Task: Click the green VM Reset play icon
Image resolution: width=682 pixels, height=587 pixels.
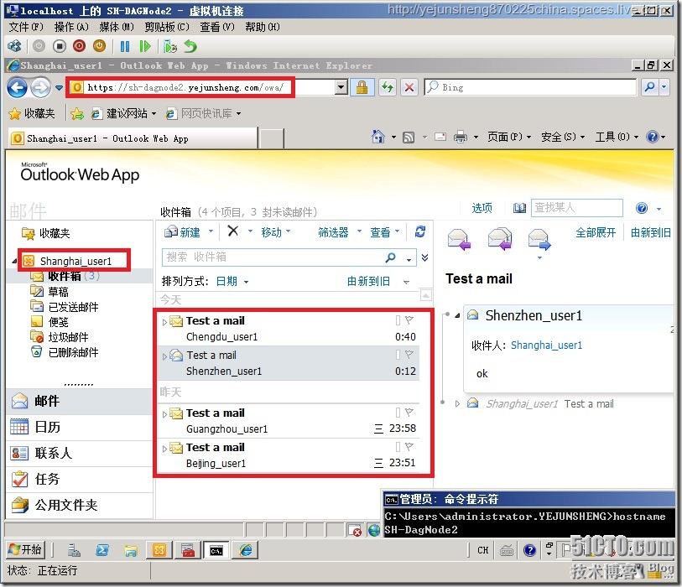Action: [x=145, y=45]
